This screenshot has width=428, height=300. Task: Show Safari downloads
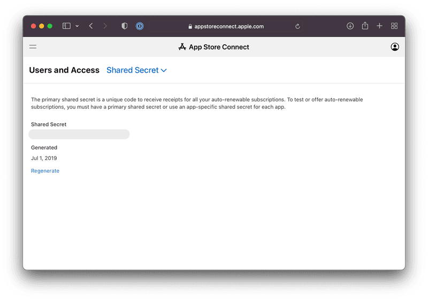click(350, 26)
